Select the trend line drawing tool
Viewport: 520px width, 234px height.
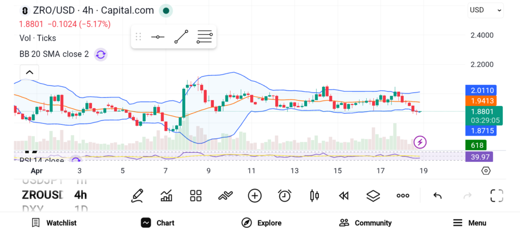tap(181, 37)
